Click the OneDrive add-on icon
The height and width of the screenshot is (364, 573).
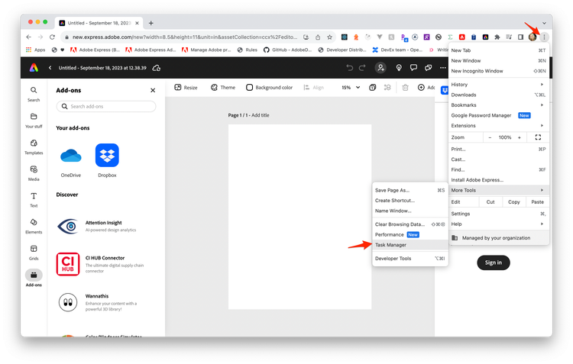coord(70,156)
